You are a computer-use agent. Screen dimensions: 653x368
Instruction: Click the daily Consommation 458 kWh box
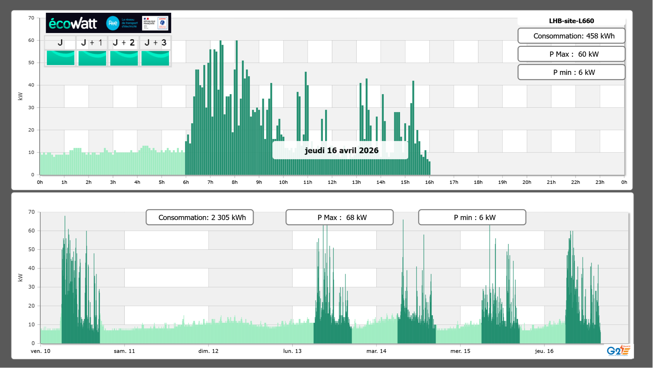tap(571, 36)
